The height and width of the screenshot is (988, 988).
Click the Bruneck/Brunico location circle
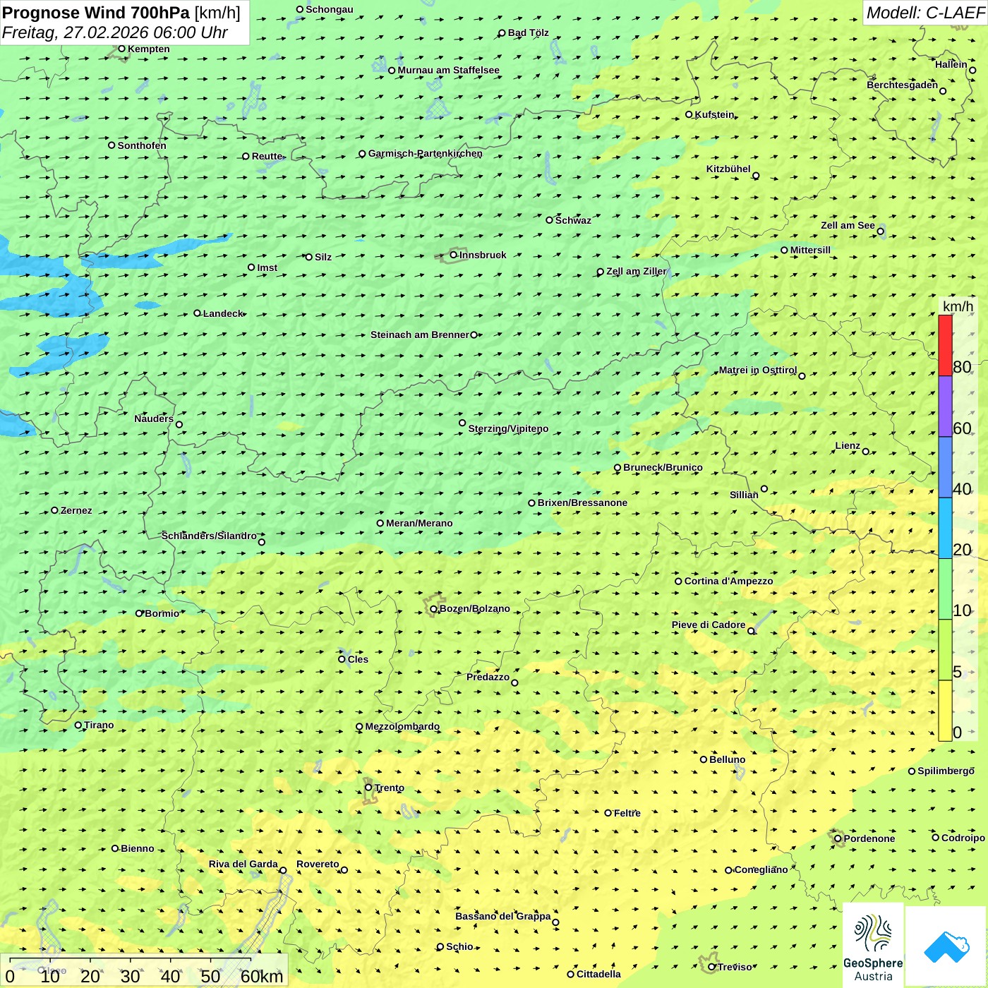pos(617,468)
